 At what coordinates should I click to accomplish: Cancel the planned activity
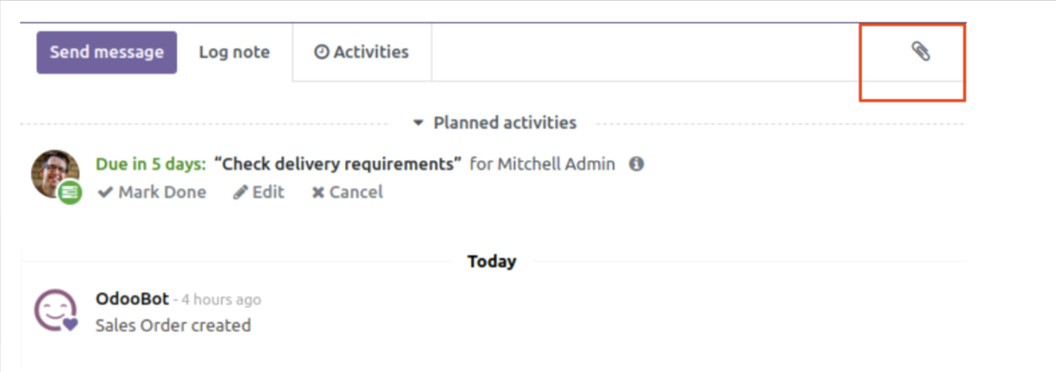(x=347, y=192)
